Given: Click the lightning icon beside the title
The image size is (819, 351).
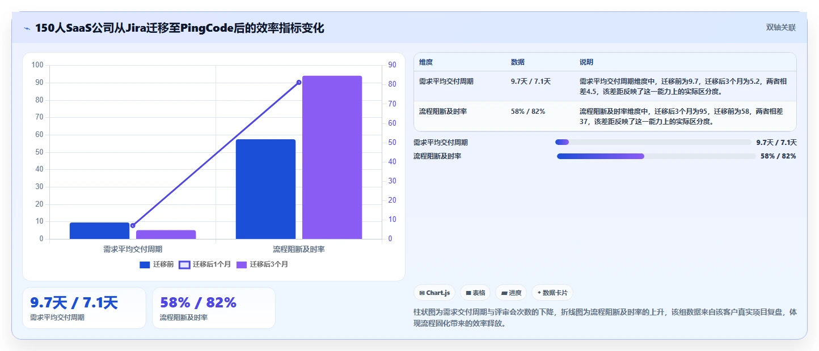Looking at the screenshot, I should click(27, 28).
